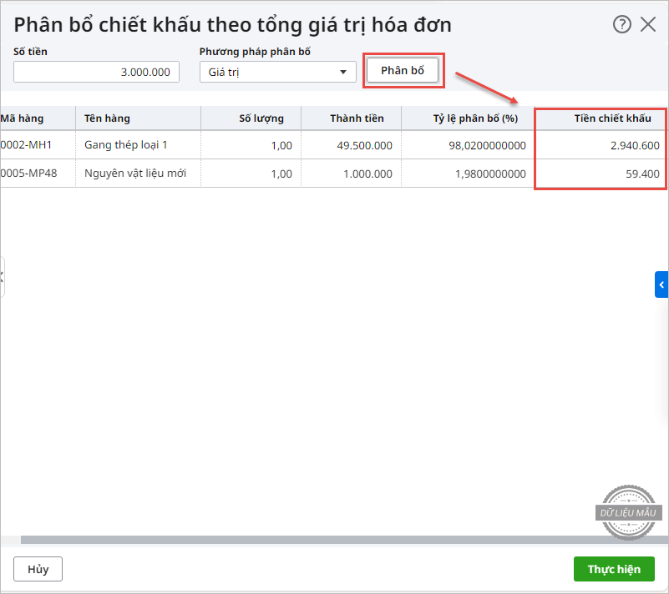Screen dimensions: 669x594
Task: Click the Số lượng column header
Action: [261, 118]
